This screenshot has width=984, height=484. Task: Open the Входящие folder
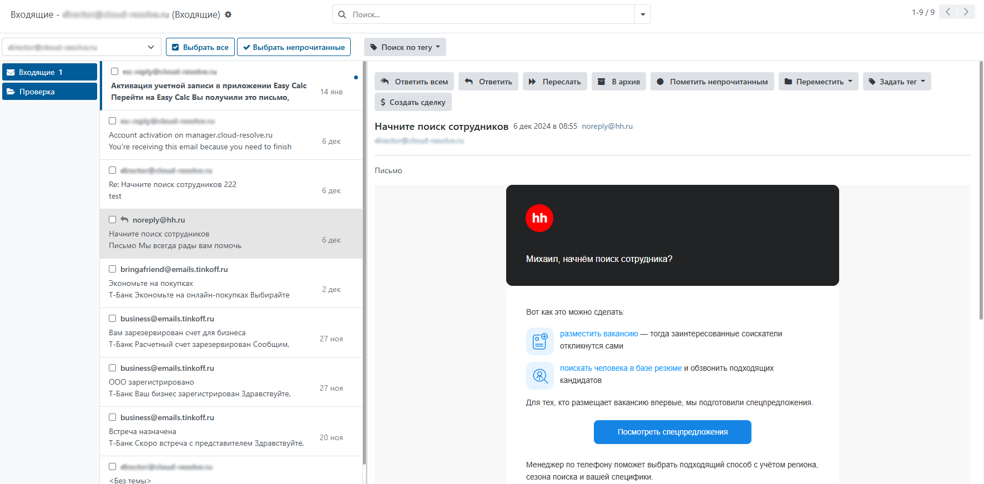point(49,72)
